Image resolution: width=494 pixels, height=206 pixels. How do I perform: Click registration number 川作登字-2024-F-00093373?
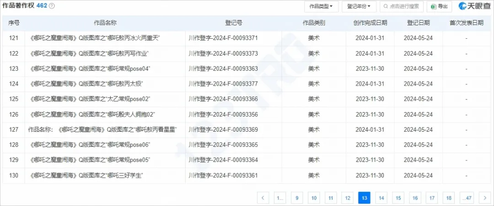pos(223,54)
